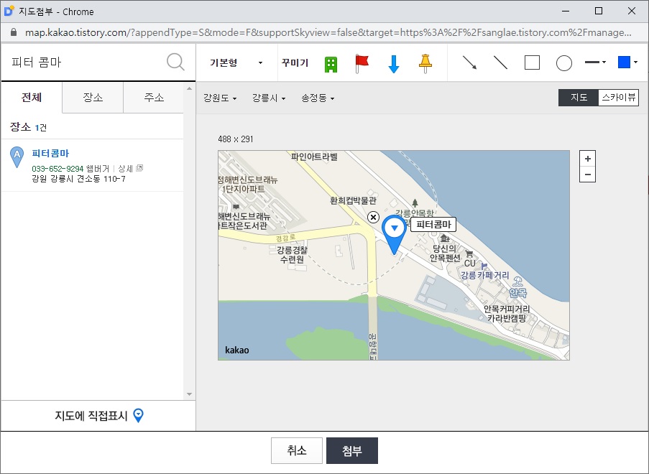Click 지도에 직접표시 button
The width and height of the screenshot is (649, 474).
(x=98, y=415)
